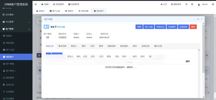Viewport: 216px width, 100px height.
Task: Click 清除缓存 in the header
Action: [x=176, y=4]
